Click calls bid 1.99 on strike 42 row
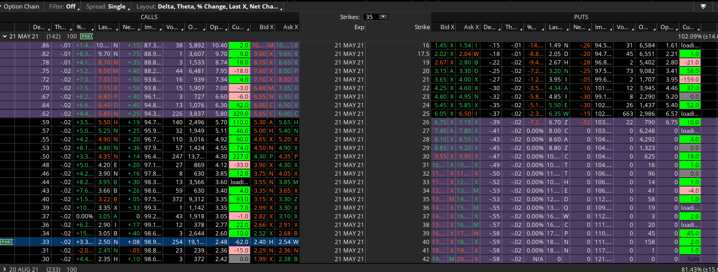Screen dimensions: 718x272 point(260,259)
